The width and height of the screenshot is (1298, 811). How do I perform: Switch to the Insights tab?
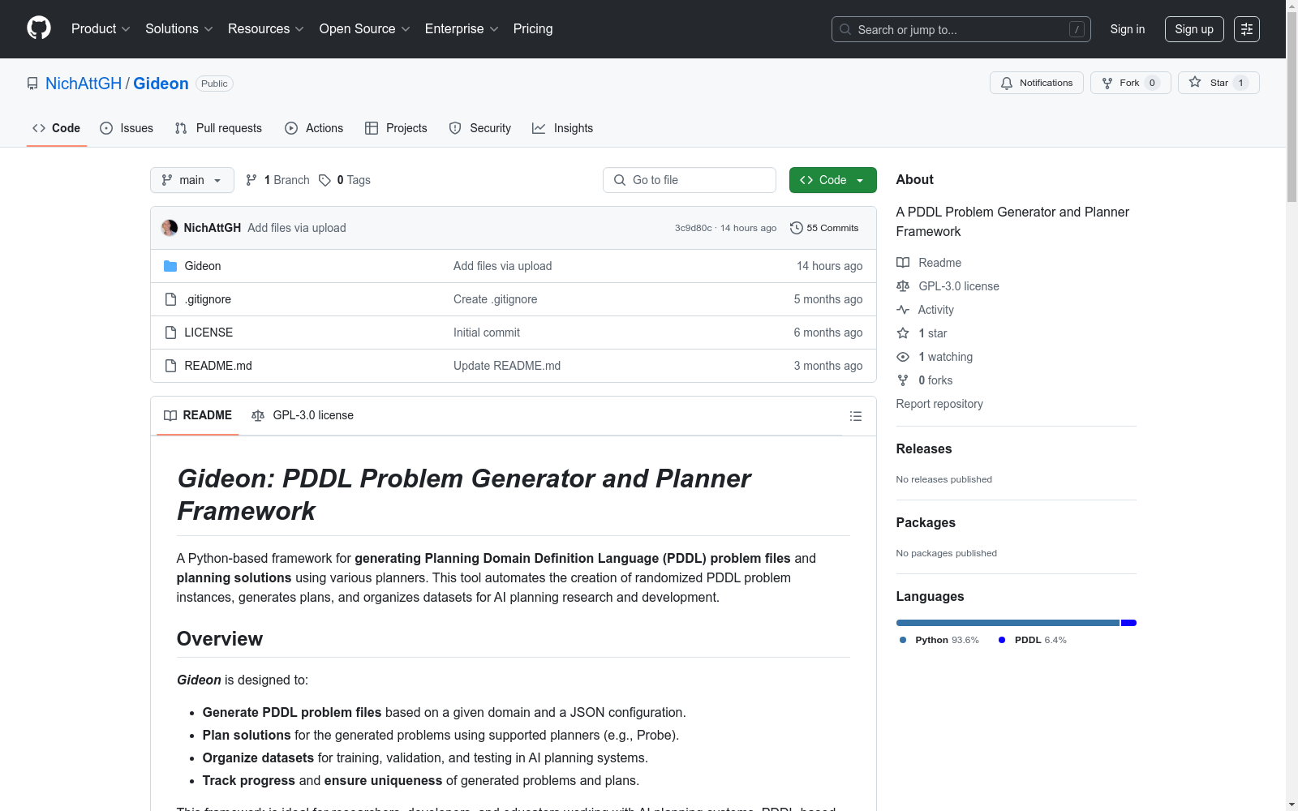[562, 128]
